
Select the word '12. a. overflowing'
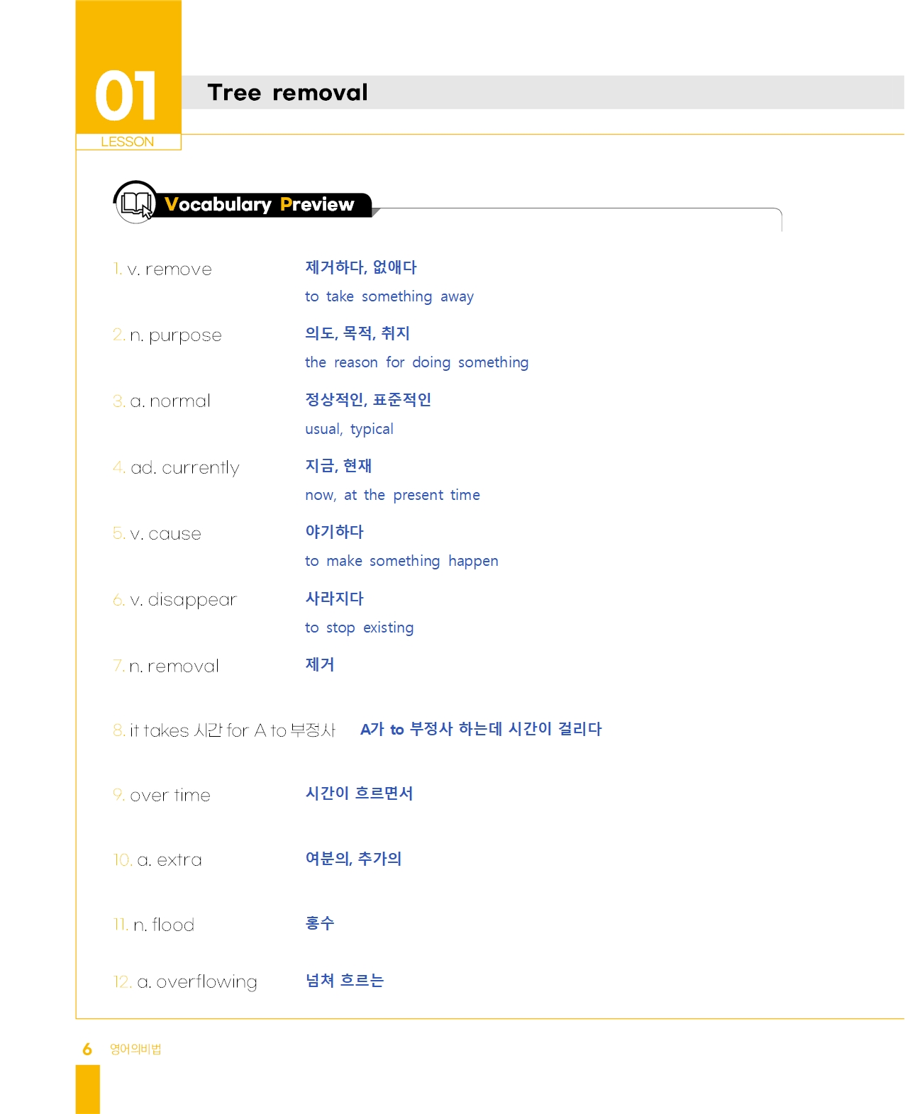[185, 982]
